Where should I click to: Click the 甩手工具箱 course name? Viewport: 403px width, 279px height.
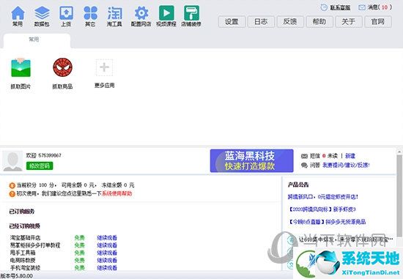(23, 253)
